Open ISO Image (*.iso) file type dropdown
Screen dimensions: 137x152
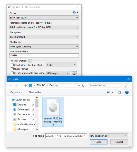(109, 136)
